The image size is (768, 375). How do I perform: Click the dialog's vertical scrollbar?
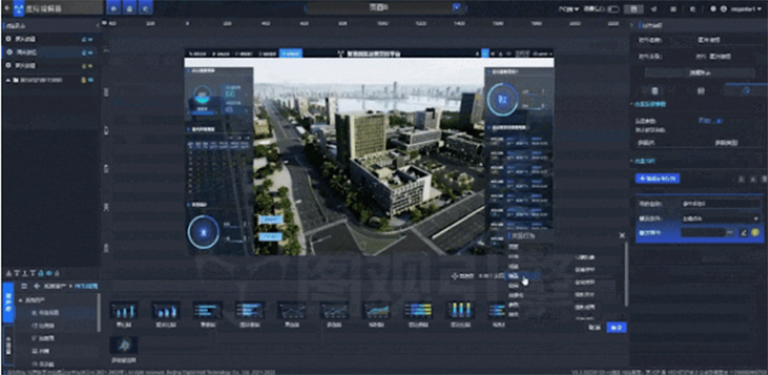(626, 273)
